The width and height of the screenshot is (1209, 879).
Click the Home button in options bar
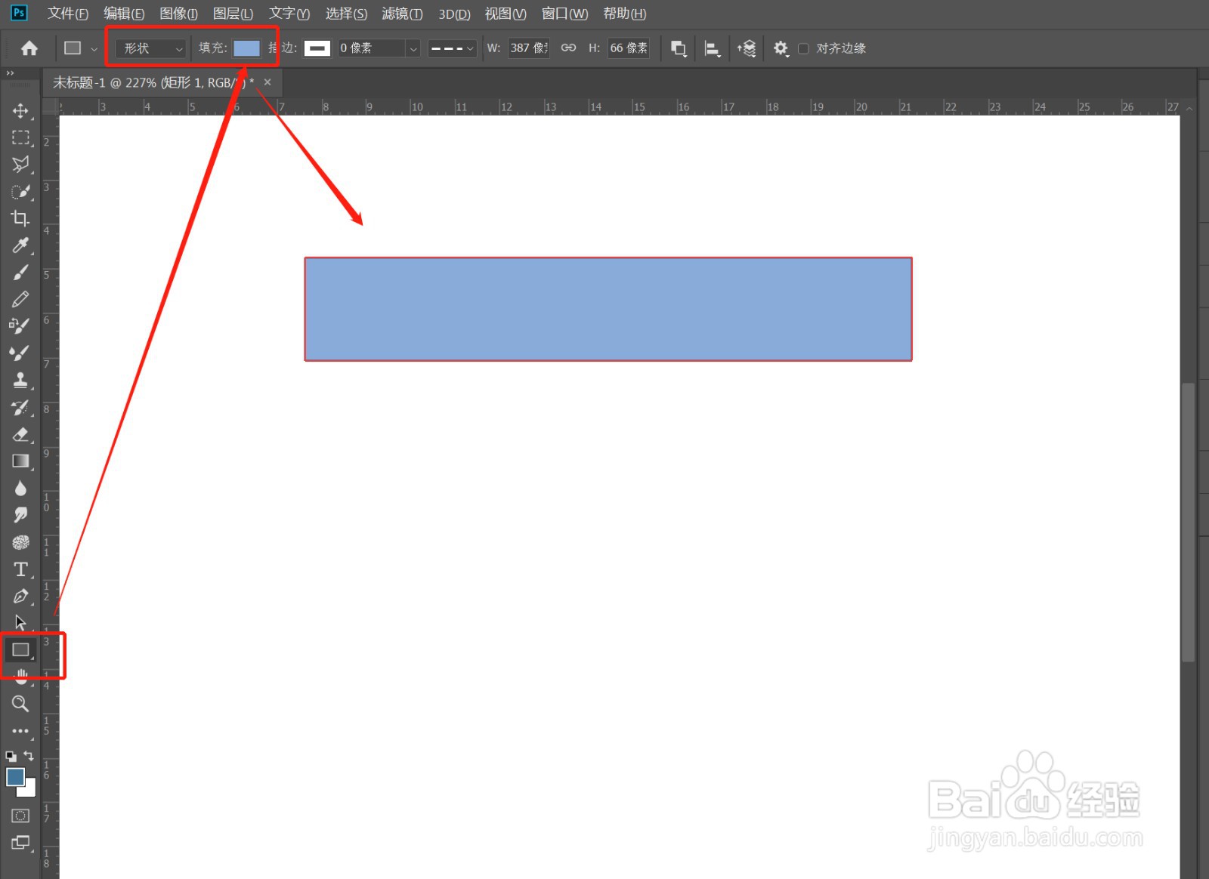click(29, 48)
